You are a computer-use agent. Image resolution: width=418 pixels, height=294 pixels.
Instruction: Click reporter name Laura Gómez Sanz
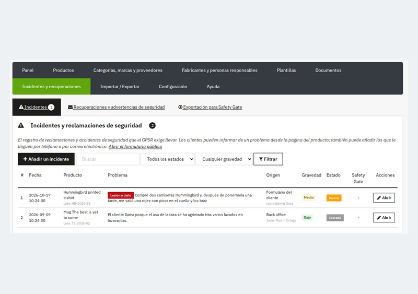pos(280,203)
